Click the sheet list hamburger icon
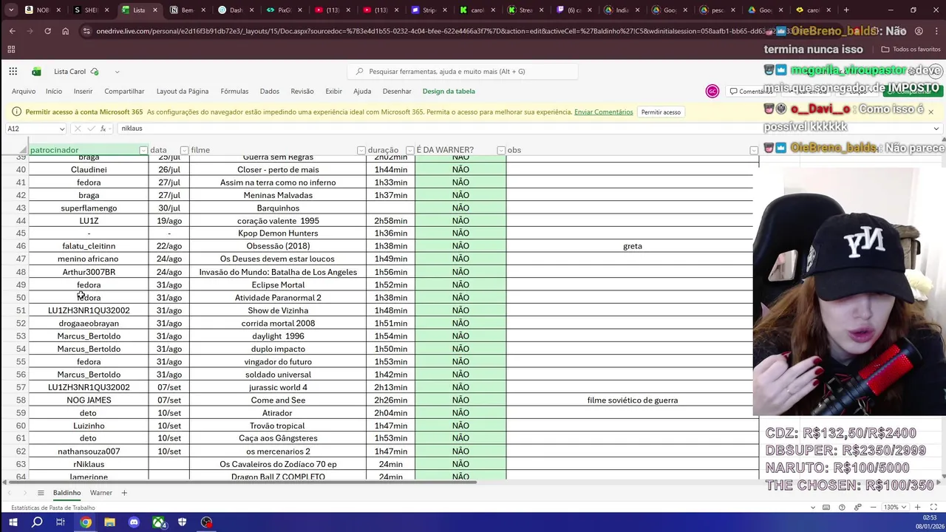 click(41, 493)
